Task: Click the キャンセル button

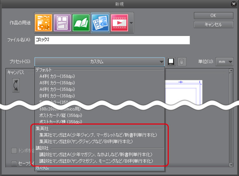Action: pyautogui.click(x=214, y=25)
